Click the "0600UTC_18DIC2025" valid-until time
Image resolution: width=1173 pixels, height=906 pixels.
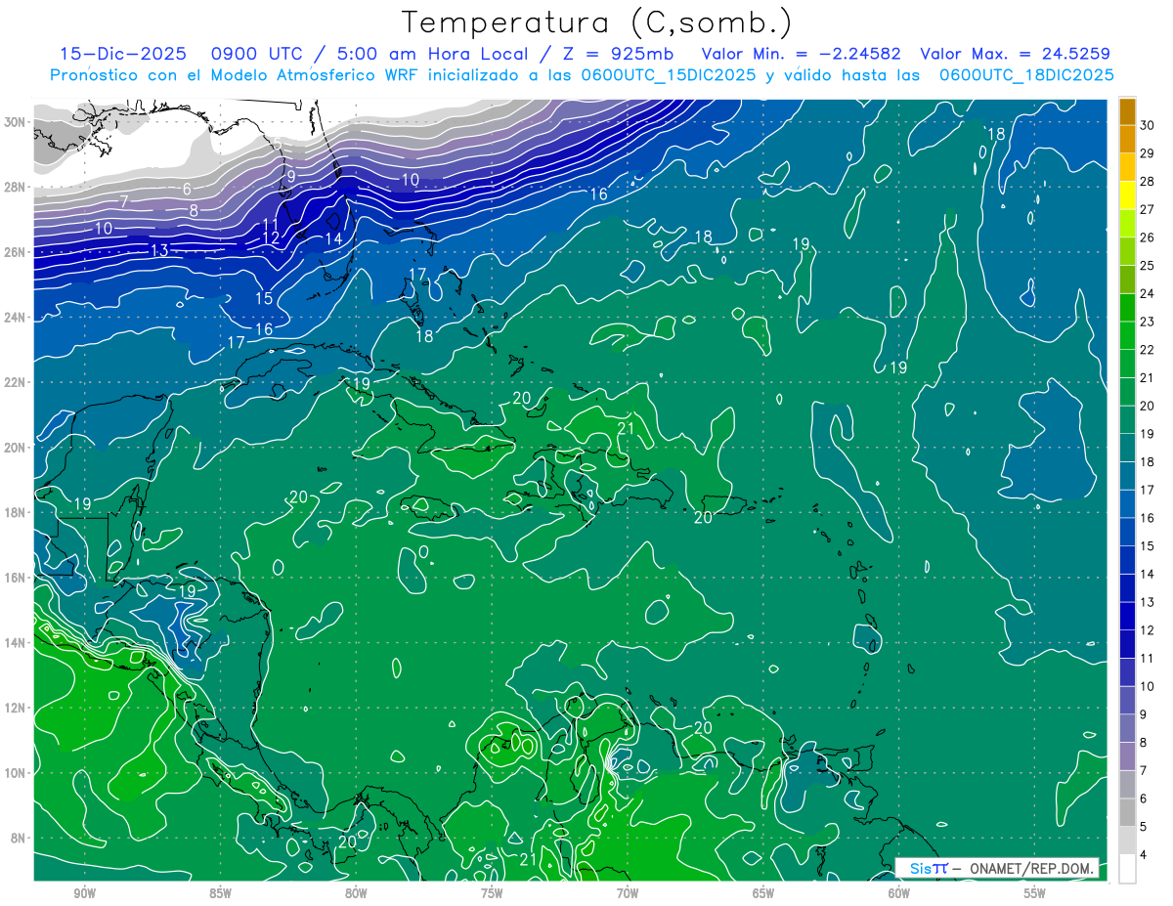1026,75
